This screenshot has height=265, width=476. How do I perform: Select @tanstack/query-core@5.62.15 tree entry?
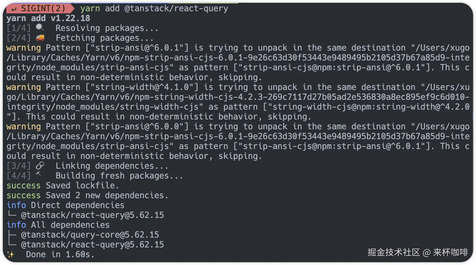pos(90,235)
